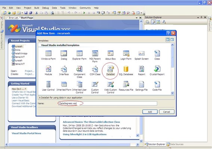Screen dimensions: 212x149
Task: Choose the Custom Control template
Action: (x=95, y=87)
